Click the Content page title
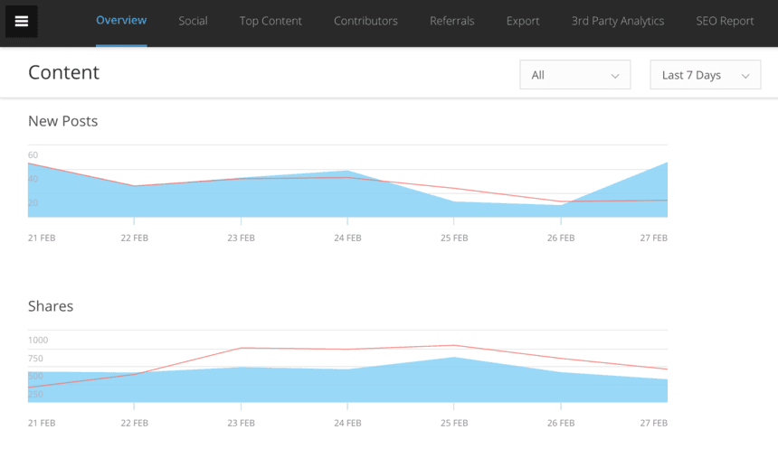 pos(63,73)
